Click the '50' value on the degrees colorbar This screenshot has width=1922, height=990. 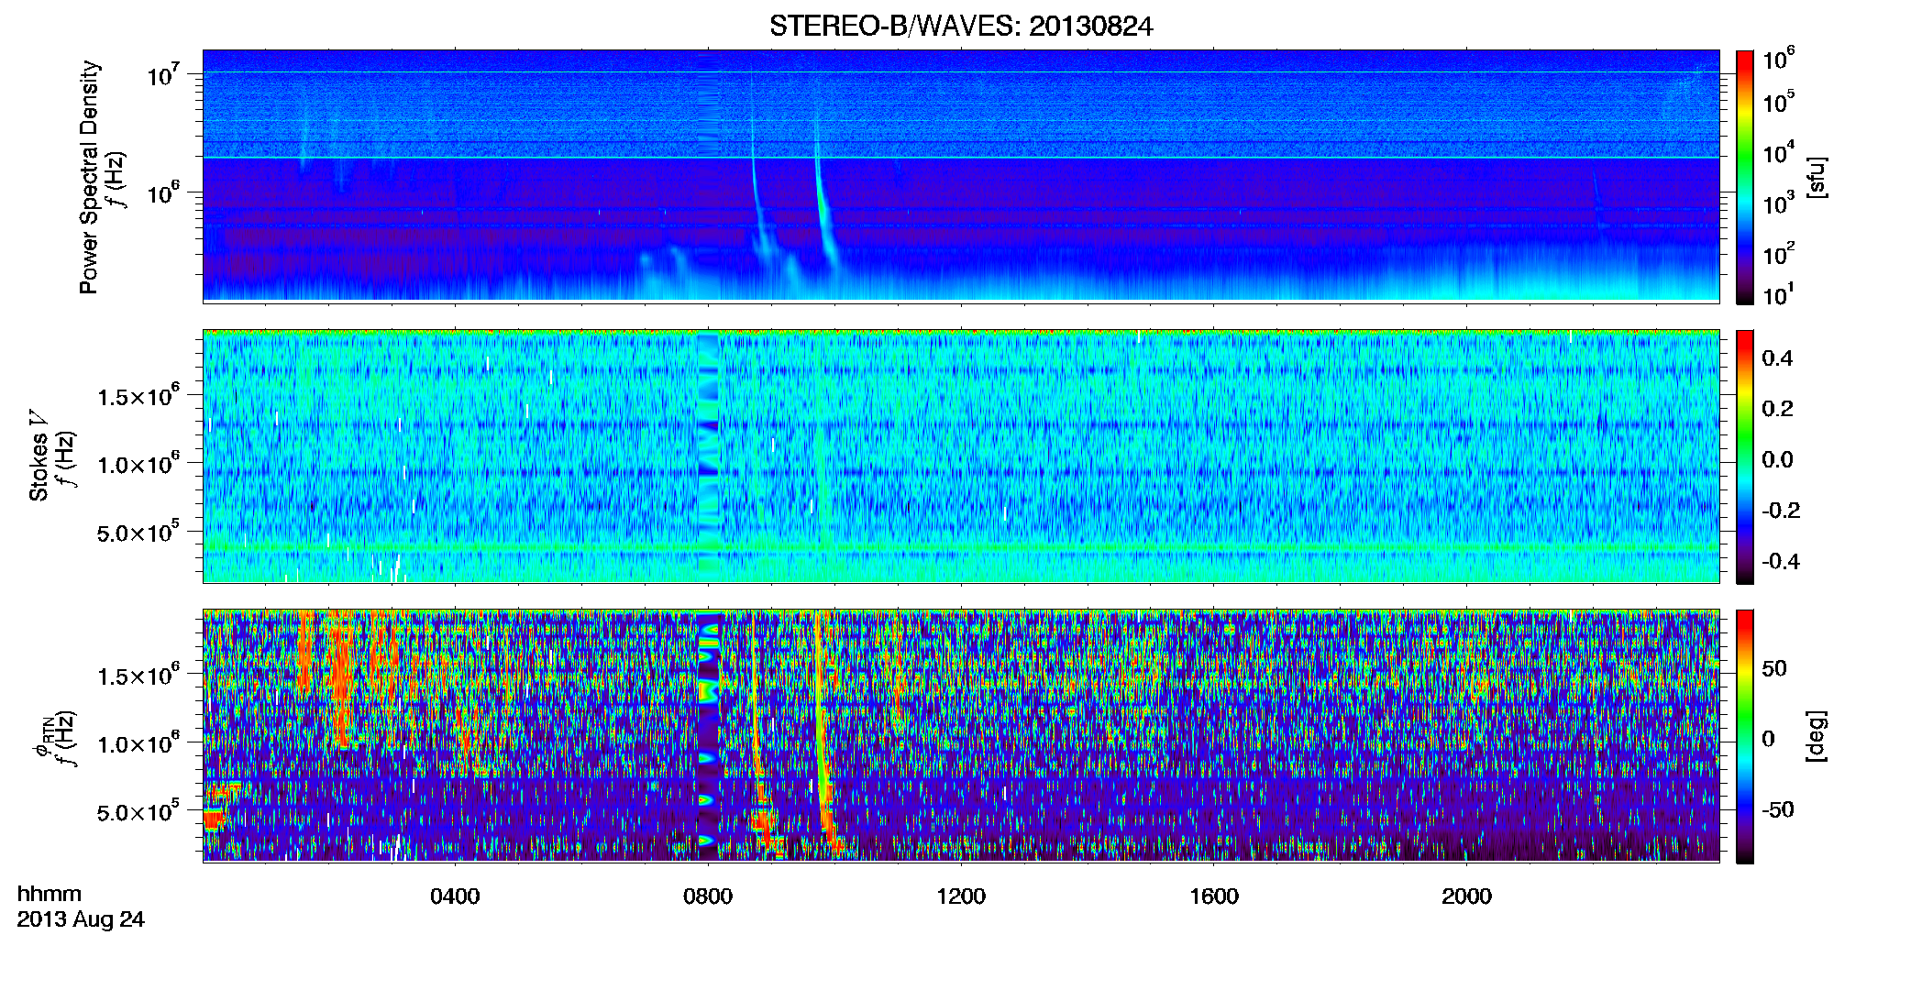tap(1774, 668)
